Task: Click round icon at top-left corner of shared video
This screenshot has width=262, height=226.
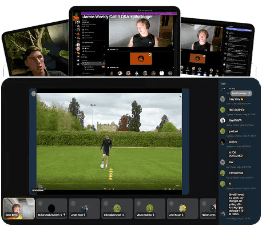Action: [34, 94]
